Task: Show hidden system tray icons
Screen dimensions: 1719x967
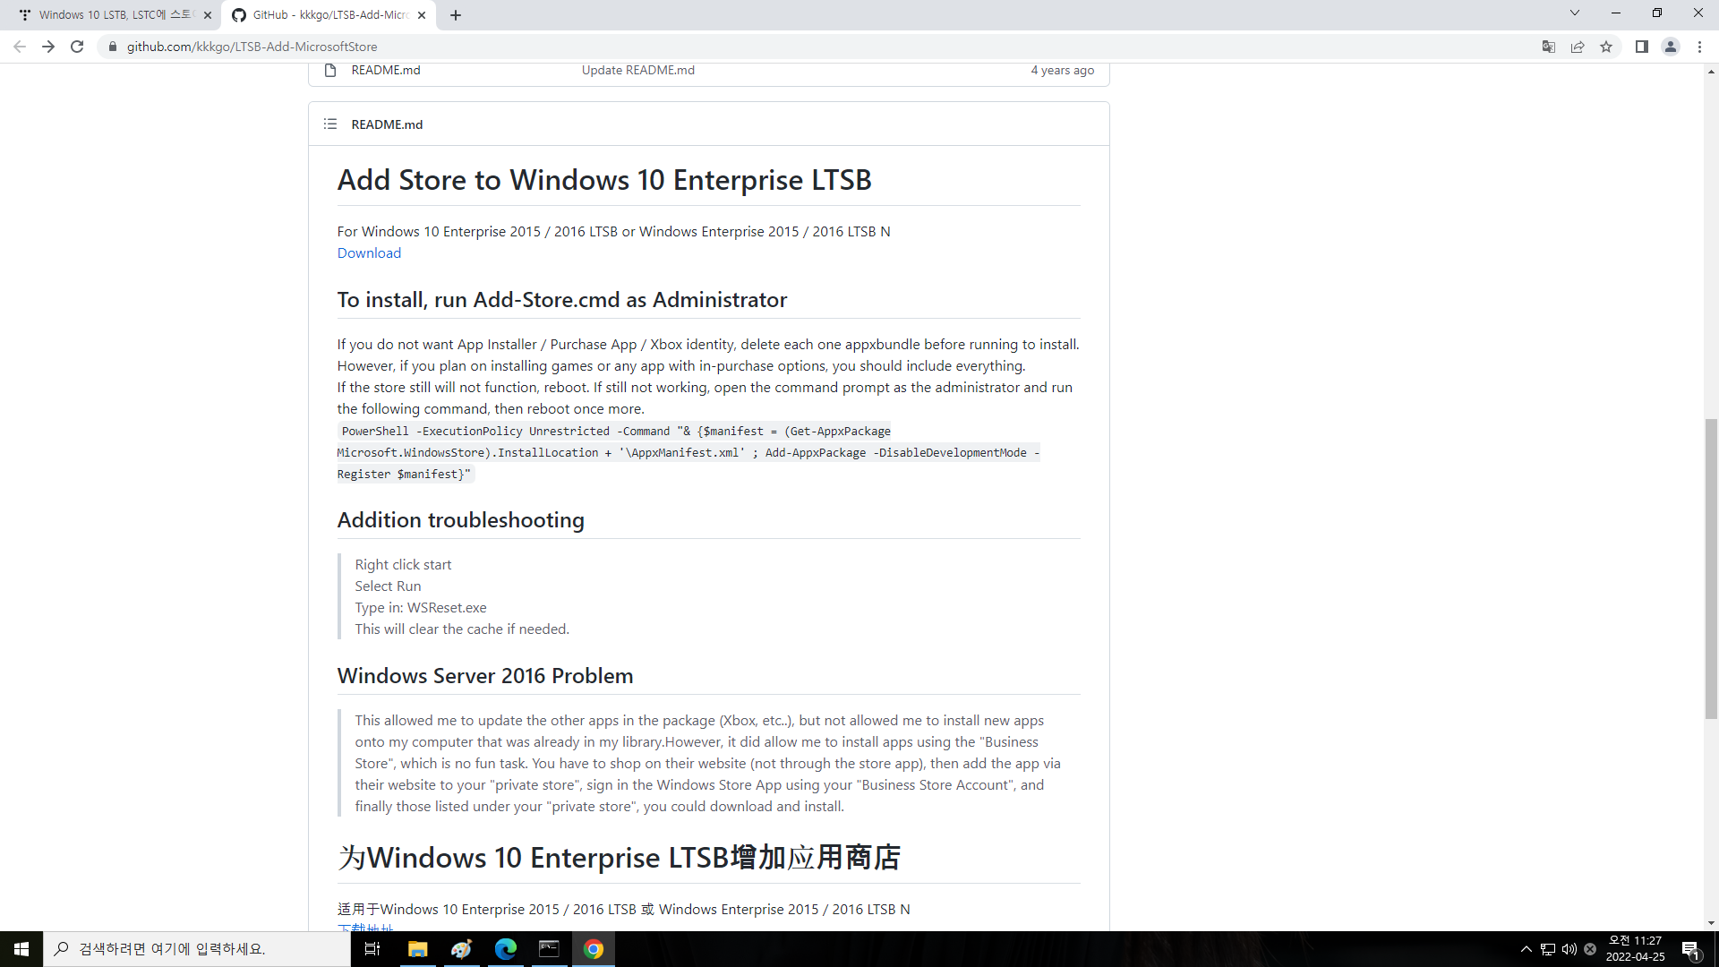Action: tap(1527, 949)
